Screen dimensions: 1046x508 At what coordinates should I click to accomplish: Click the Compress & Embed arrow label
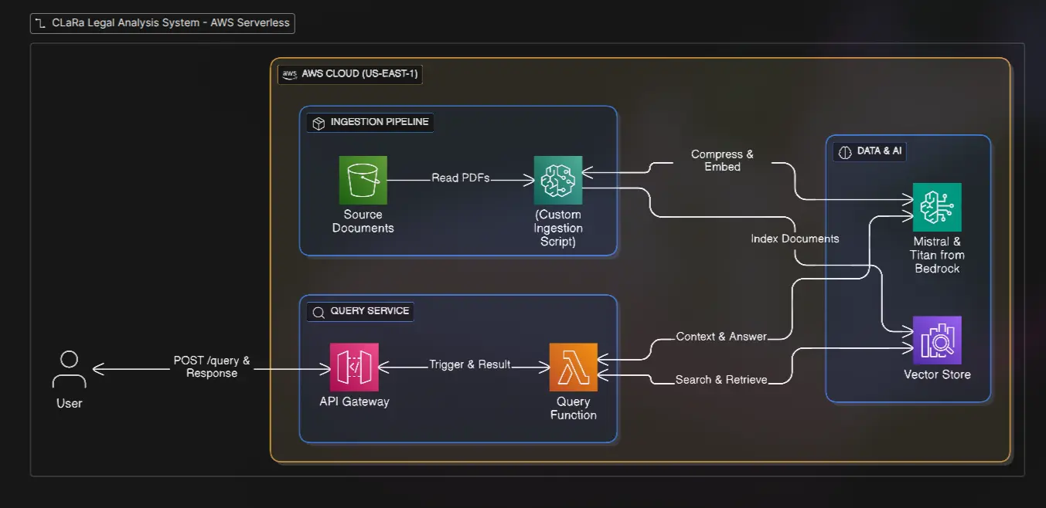click(721, 160)
